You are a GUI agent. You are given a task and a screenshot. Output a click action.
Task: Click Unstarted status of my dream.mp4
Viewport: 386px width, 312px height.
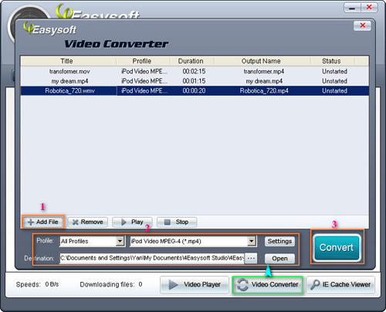(334, 81)
